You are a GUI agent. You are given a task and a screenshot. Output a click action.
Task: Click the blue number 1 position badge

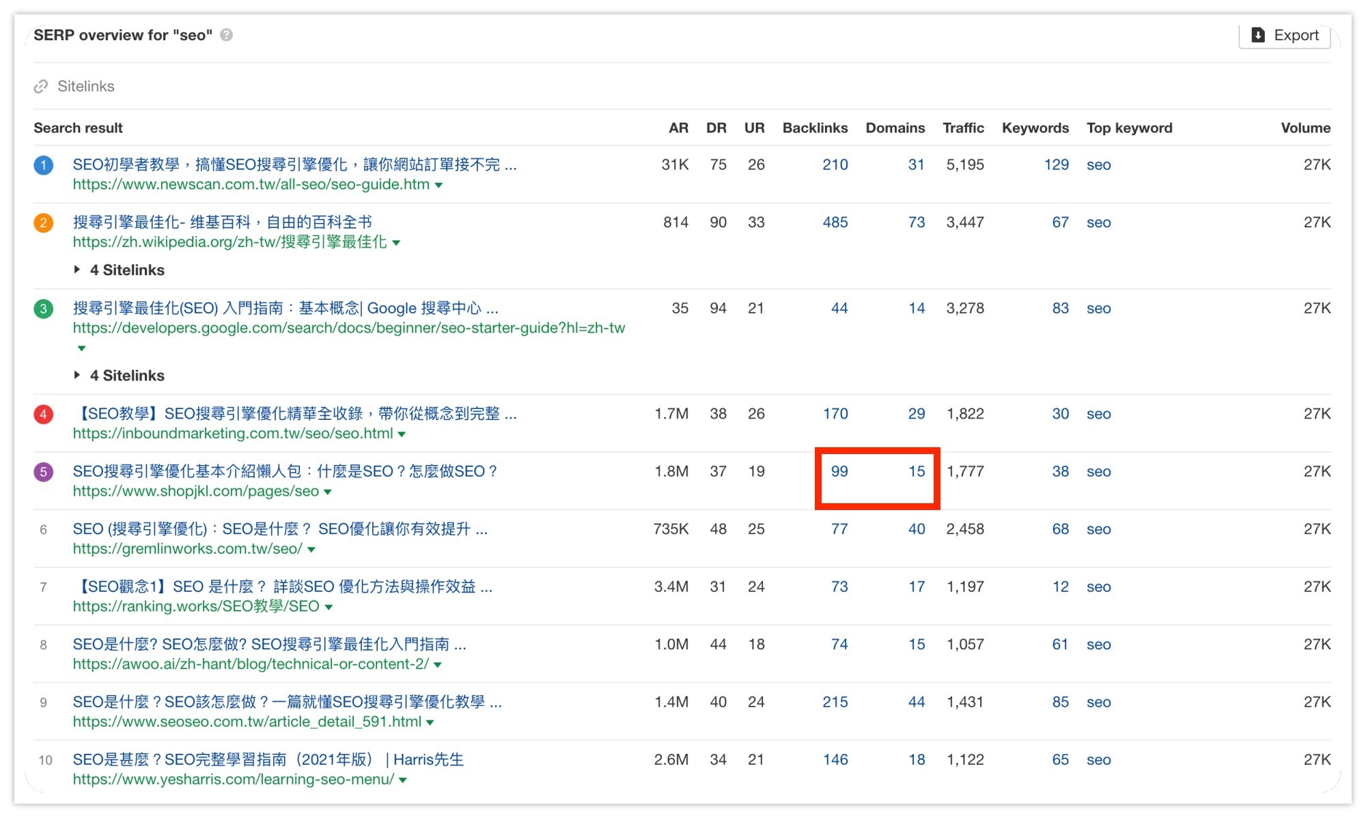click(44, 165)
